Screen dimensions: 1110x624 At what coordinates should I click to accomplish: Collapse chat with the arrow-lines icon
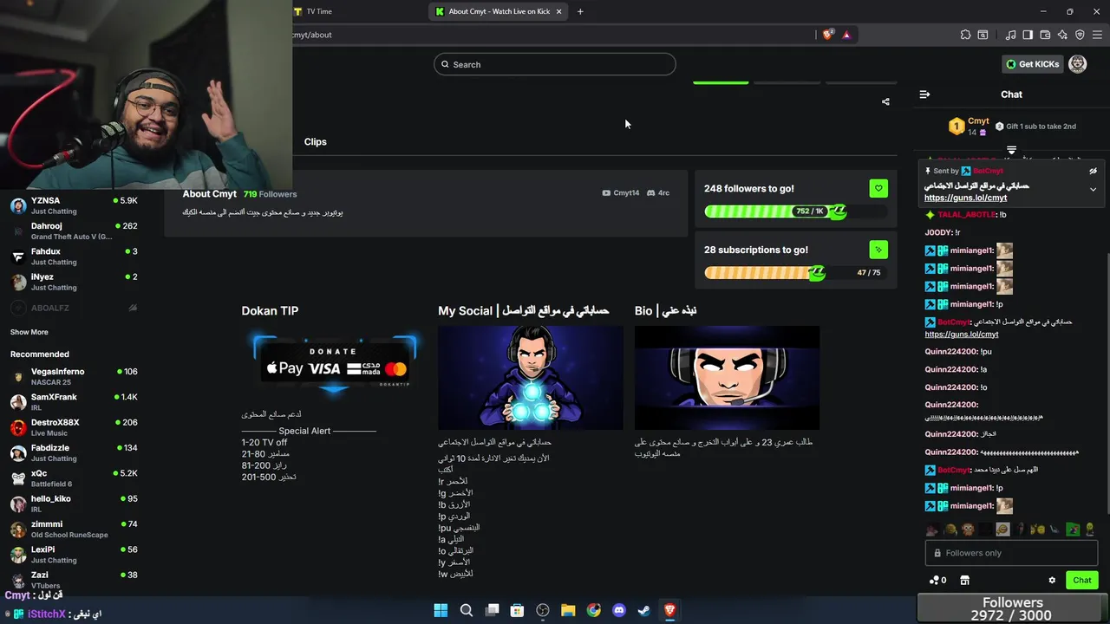[924, 94]
